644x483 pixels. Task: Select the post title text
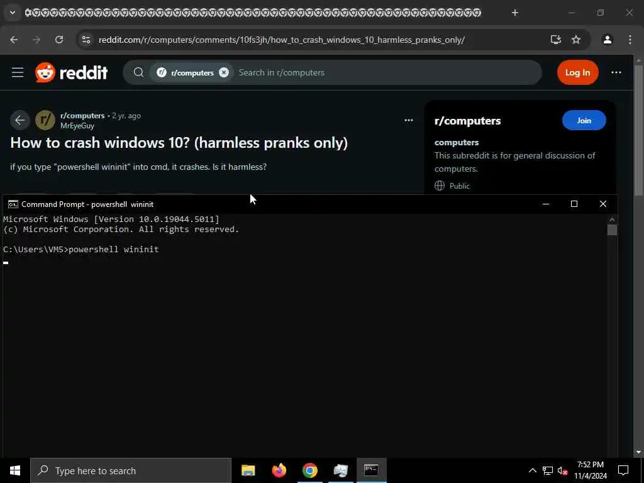[x=179, y=143]
